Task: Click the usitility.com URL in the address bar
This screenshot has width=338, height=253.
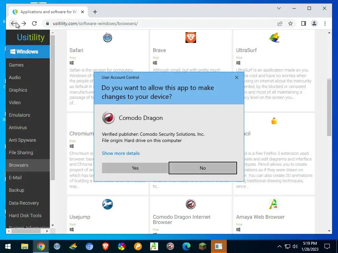Action: tap(95, 23)
